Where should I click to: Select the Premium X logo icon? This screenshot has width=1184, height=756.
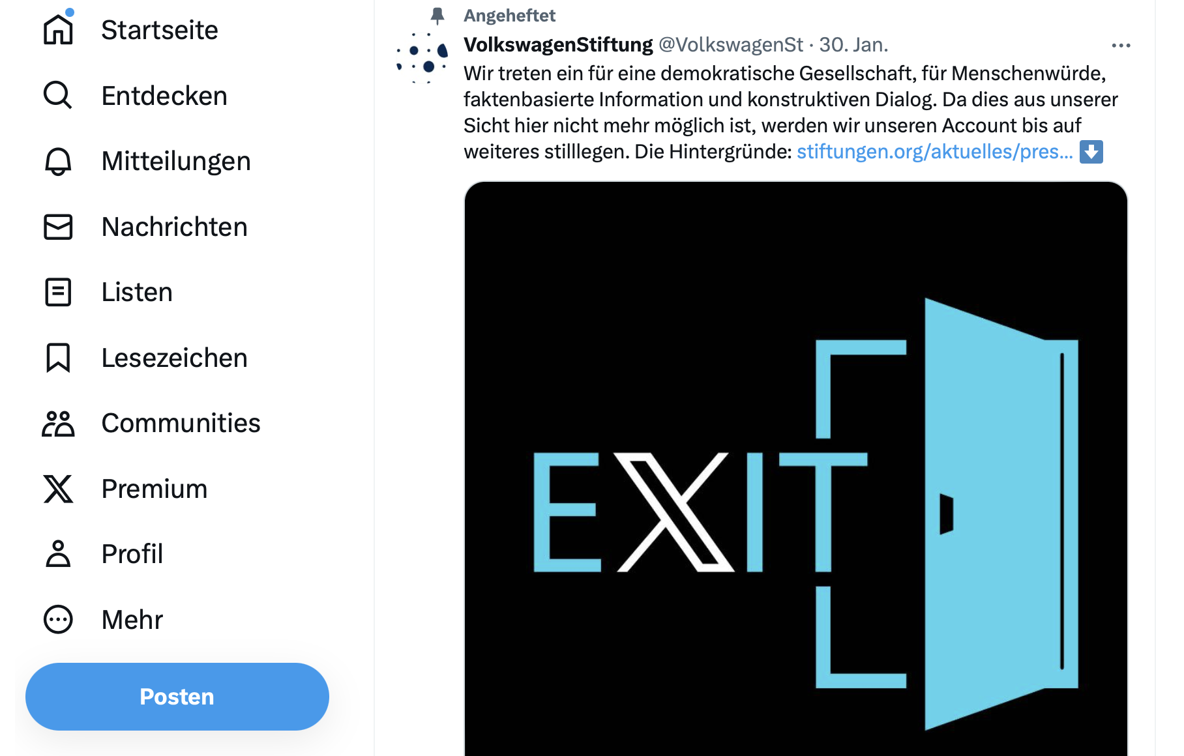click(58, 489)
